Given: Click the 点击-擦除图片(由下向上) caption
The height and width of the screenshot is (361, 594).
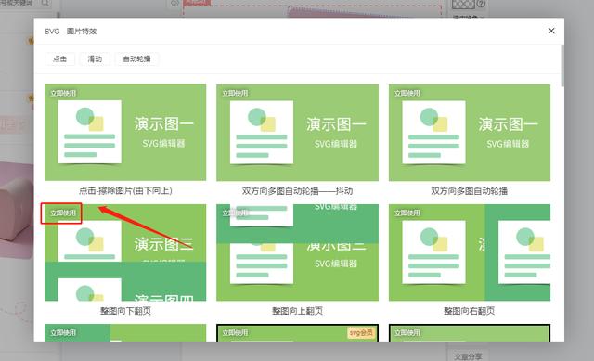Looking at the screenshot, I should [125, 190].
